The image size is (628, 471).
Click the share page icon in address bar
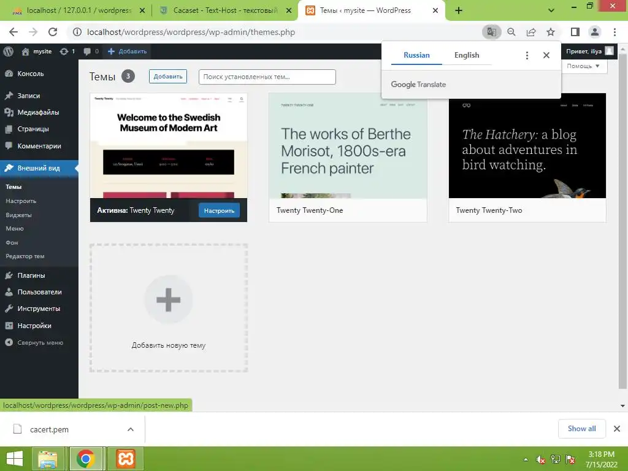click(x=531, y=32)
